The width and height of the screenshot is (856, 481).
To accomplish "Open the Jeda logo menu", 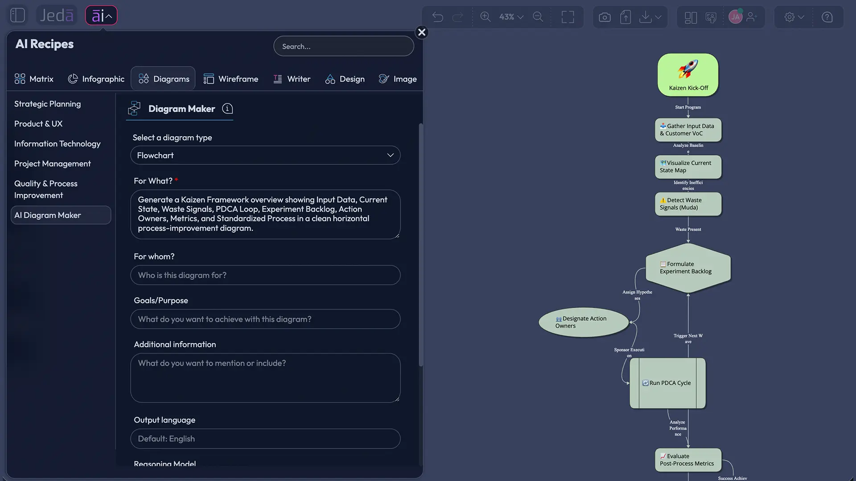I will (x=57, y=16).
